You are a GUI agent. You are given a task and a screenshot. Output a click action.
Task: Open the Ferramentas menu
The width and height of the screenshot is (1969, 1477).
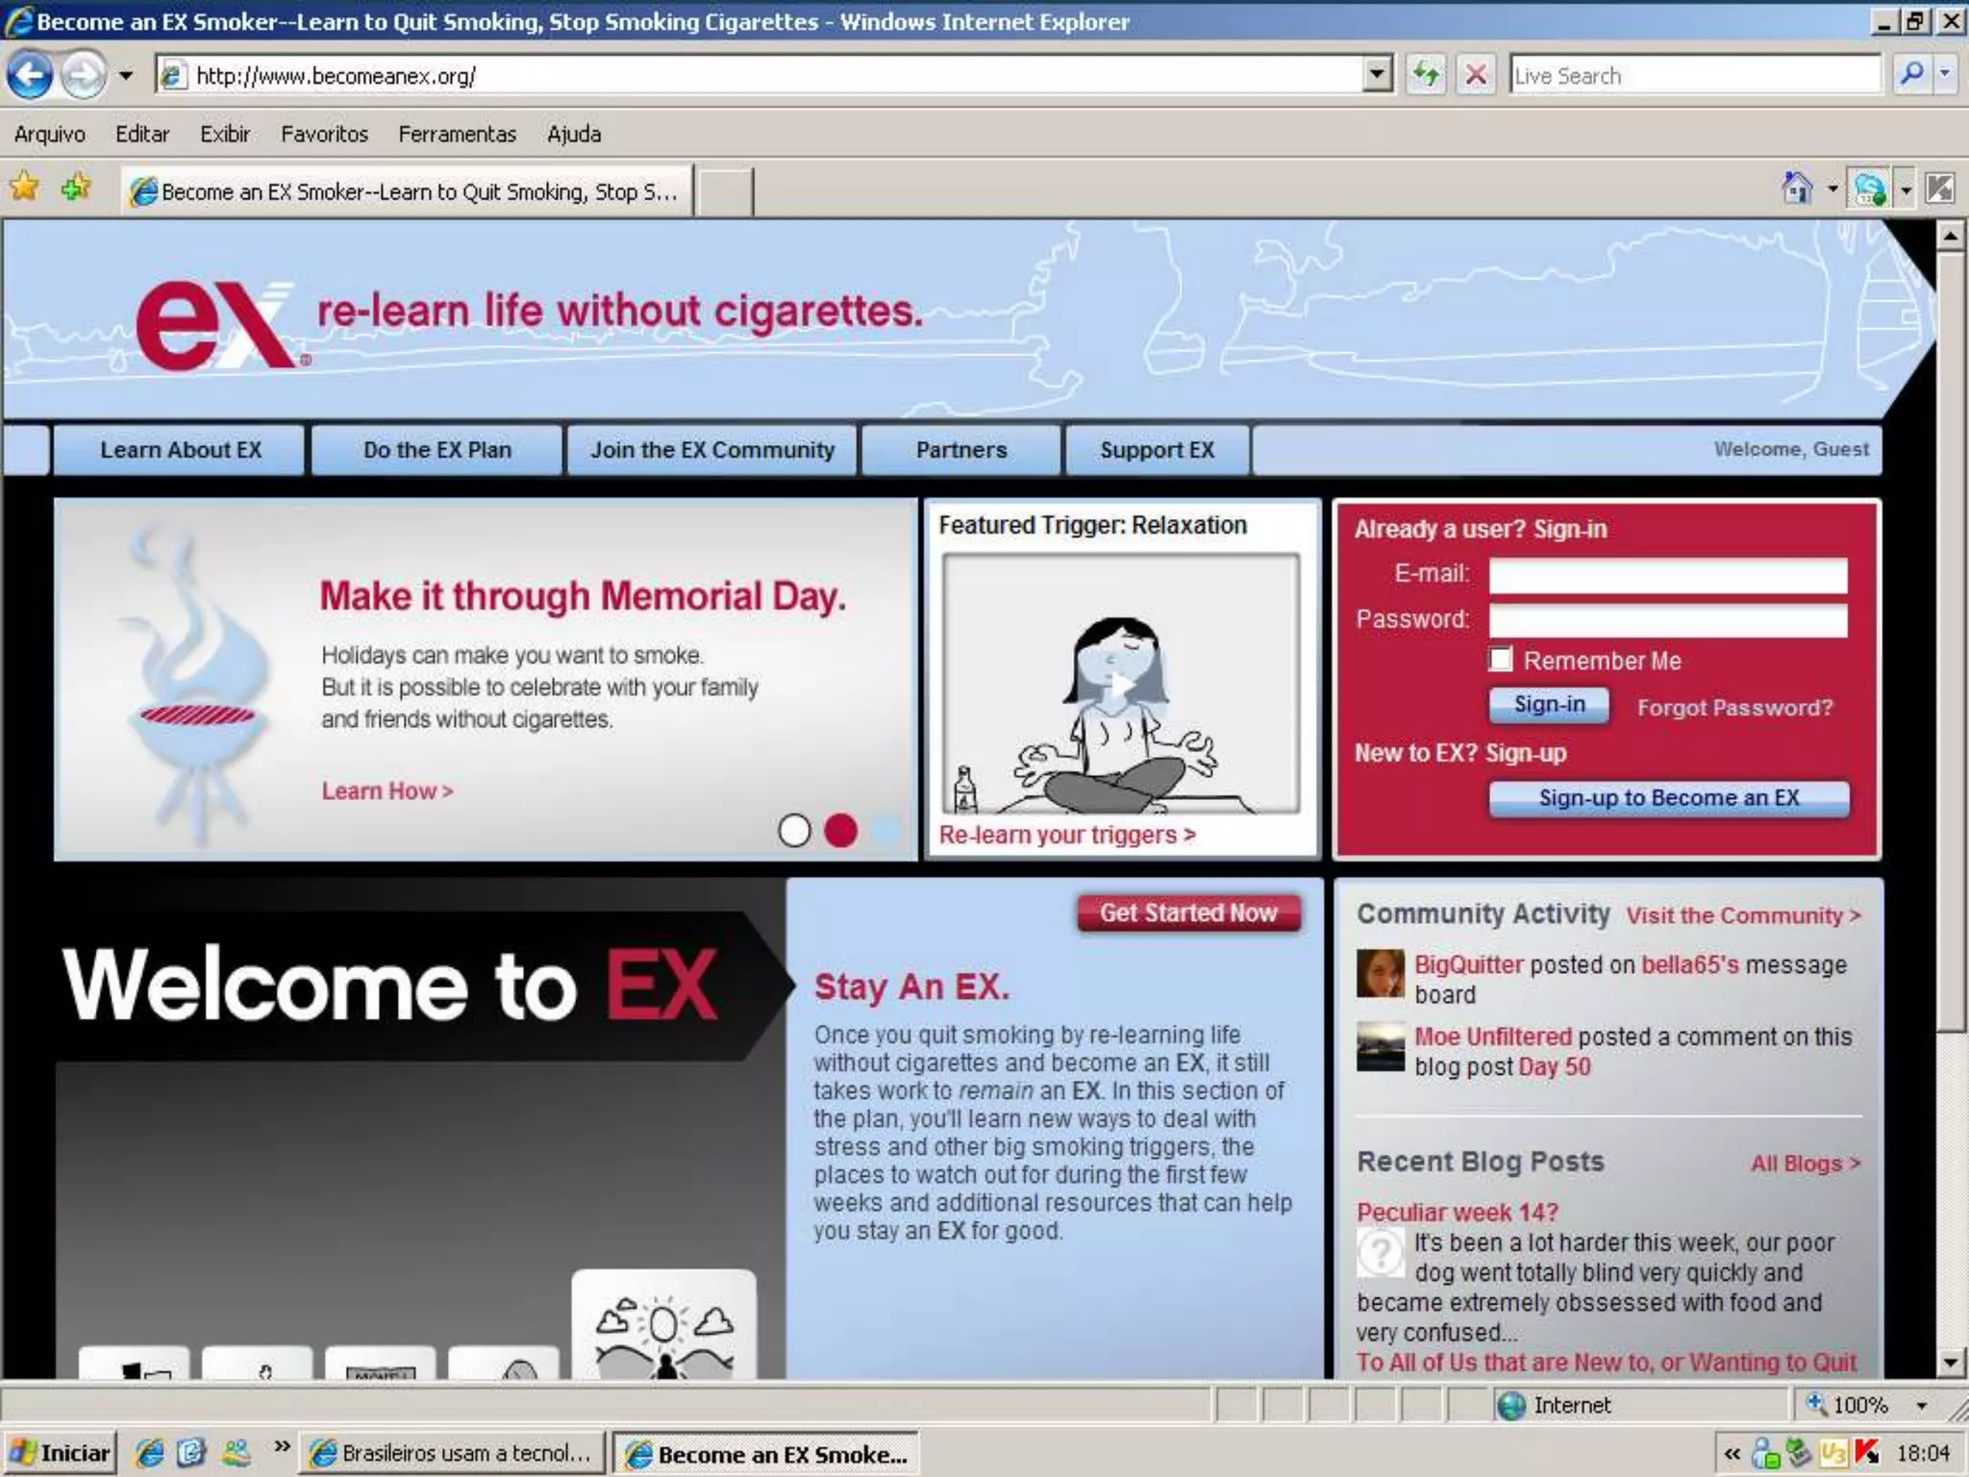click(457, 135)
